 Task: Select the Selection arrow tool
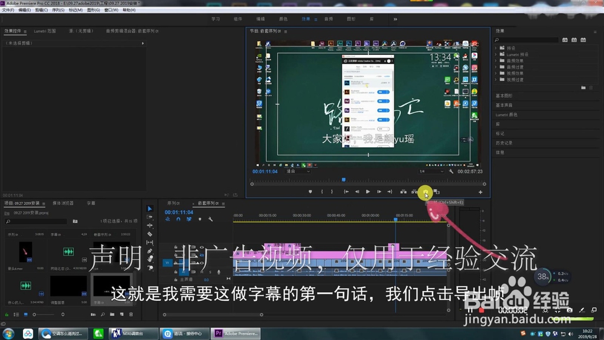[150, 209]
